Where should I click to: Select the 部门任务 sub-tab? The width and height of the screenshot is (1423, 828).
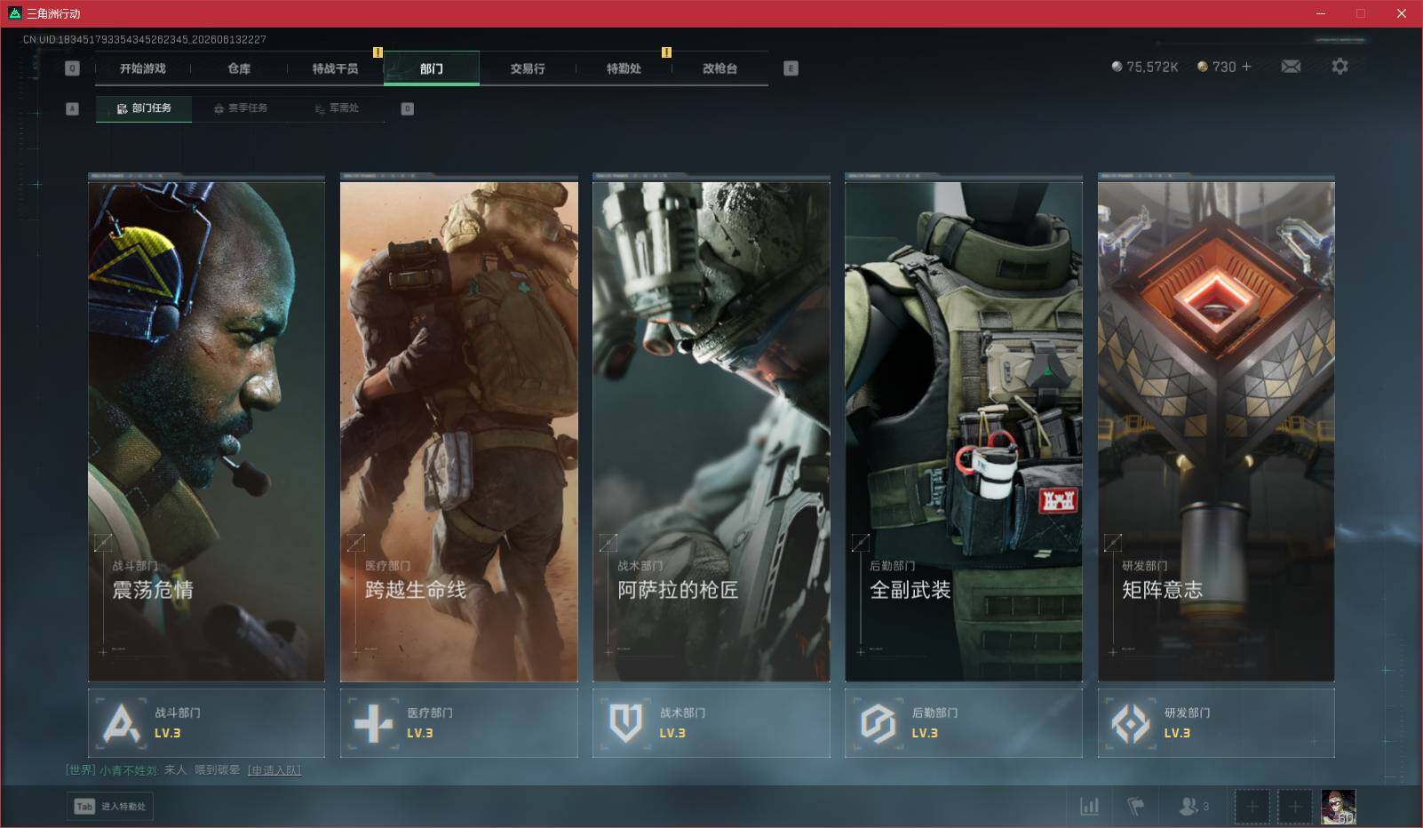click(144, 108)
